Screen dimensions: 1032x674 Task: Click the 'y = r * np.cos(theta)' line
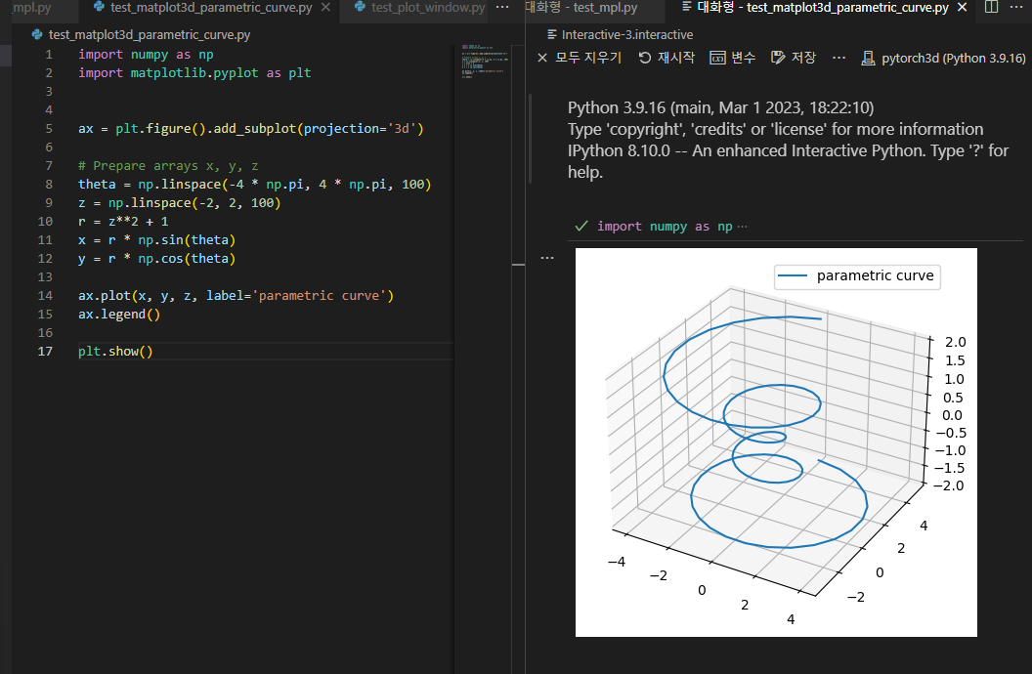point(156,259)
